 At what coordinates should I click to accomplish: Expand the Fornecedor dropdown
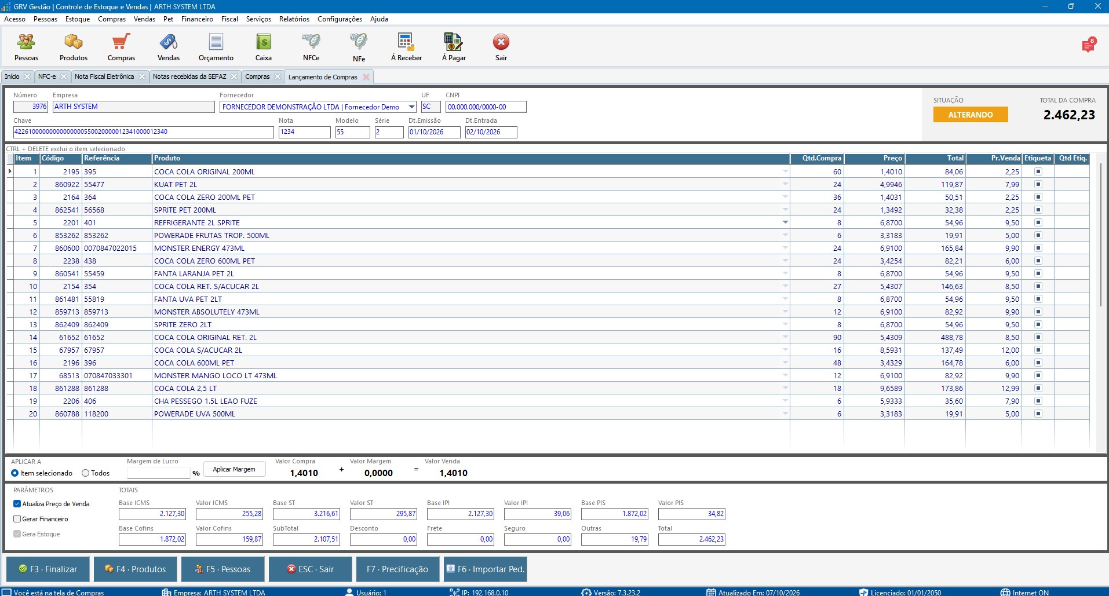click(x=411, y=107)
